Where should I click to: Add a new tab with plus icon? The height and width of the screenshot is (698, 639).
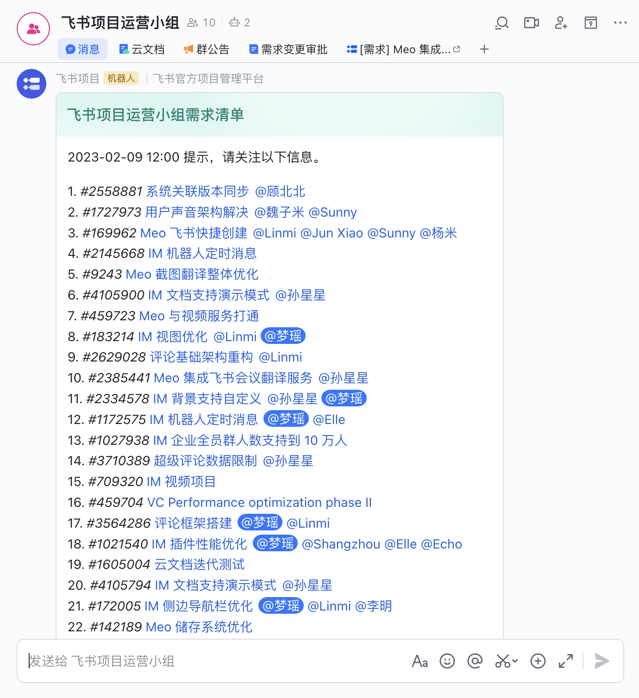point(484,49)
